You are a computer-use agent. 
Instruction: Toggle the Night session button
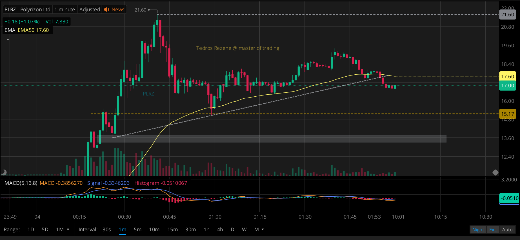click(x=478, y=230)
